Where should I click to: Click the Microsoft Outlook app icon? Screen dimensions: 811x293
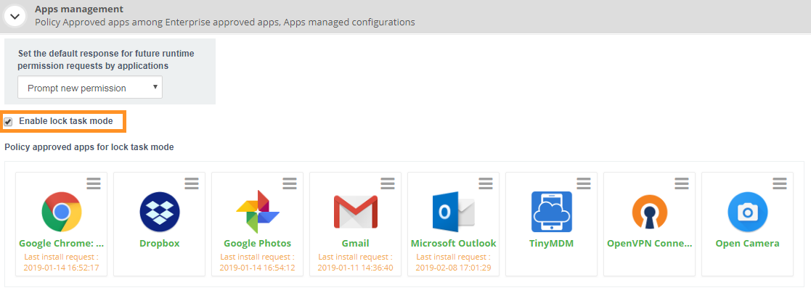(x=454, y=212)
